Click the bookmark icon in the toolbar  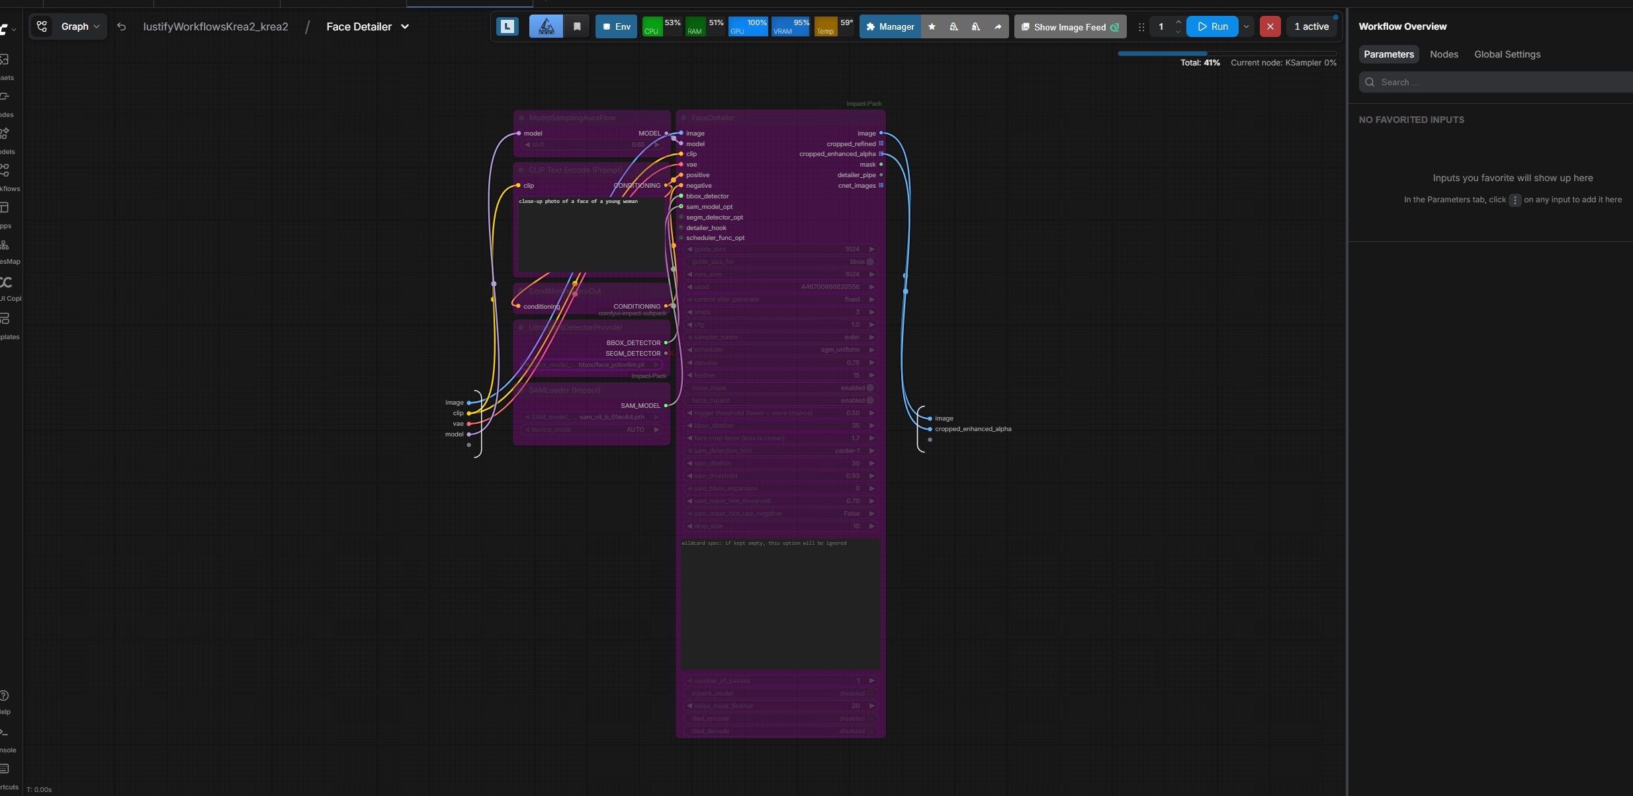point(577,26)
